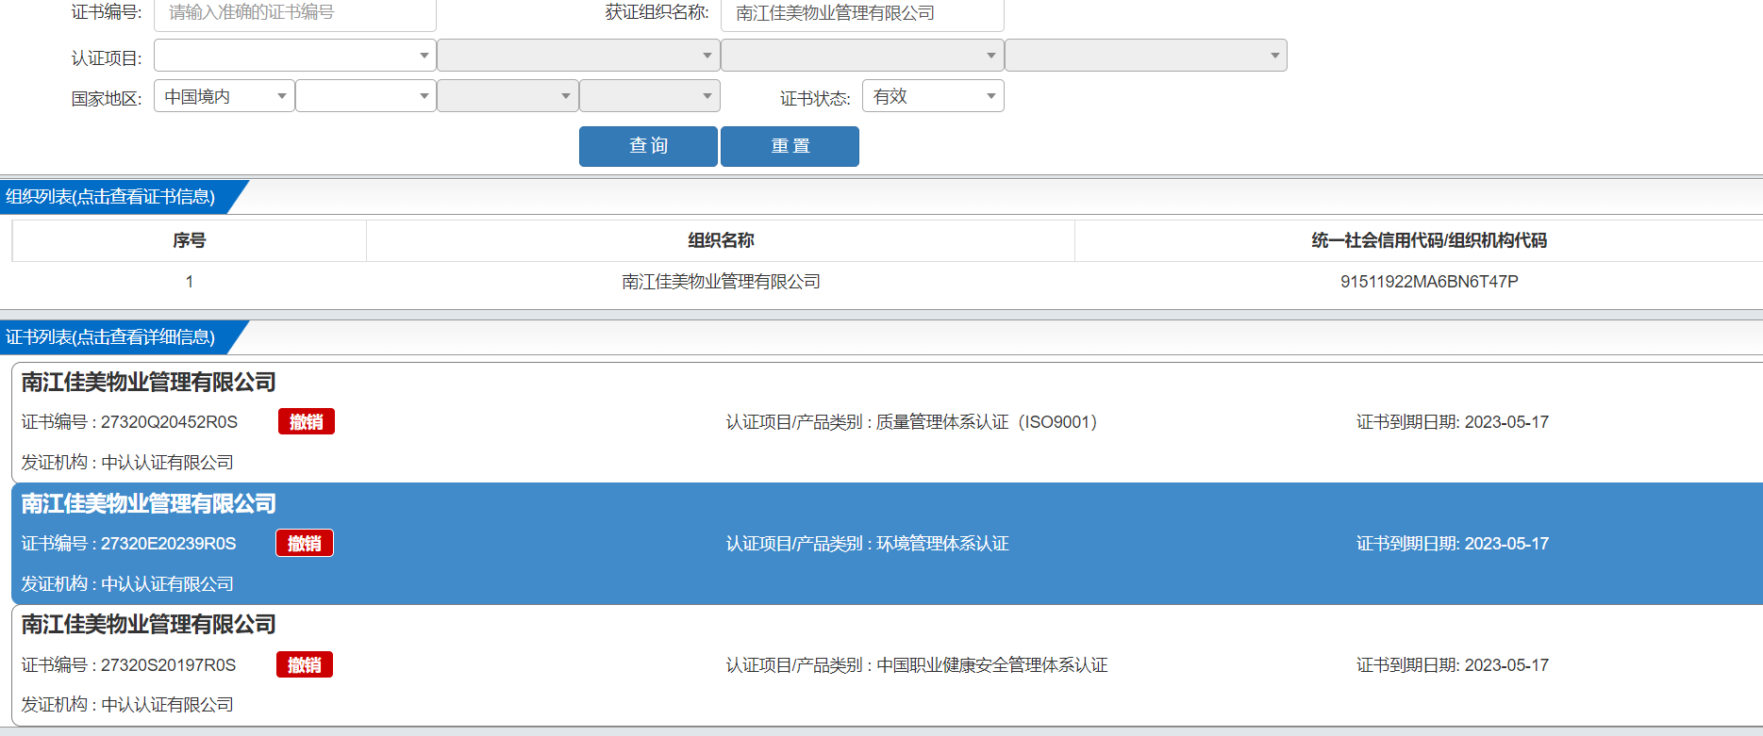Click company title of ISO9001 certificate card
The height and width of the screenshot is (736, 1763).
coord(149,383)
